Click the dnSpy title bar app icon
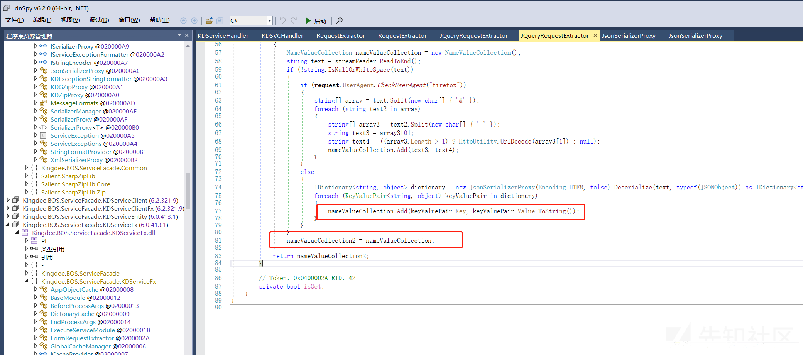Image resolution: width=803 pixels, height=355 pixels. tap(7, 8)
